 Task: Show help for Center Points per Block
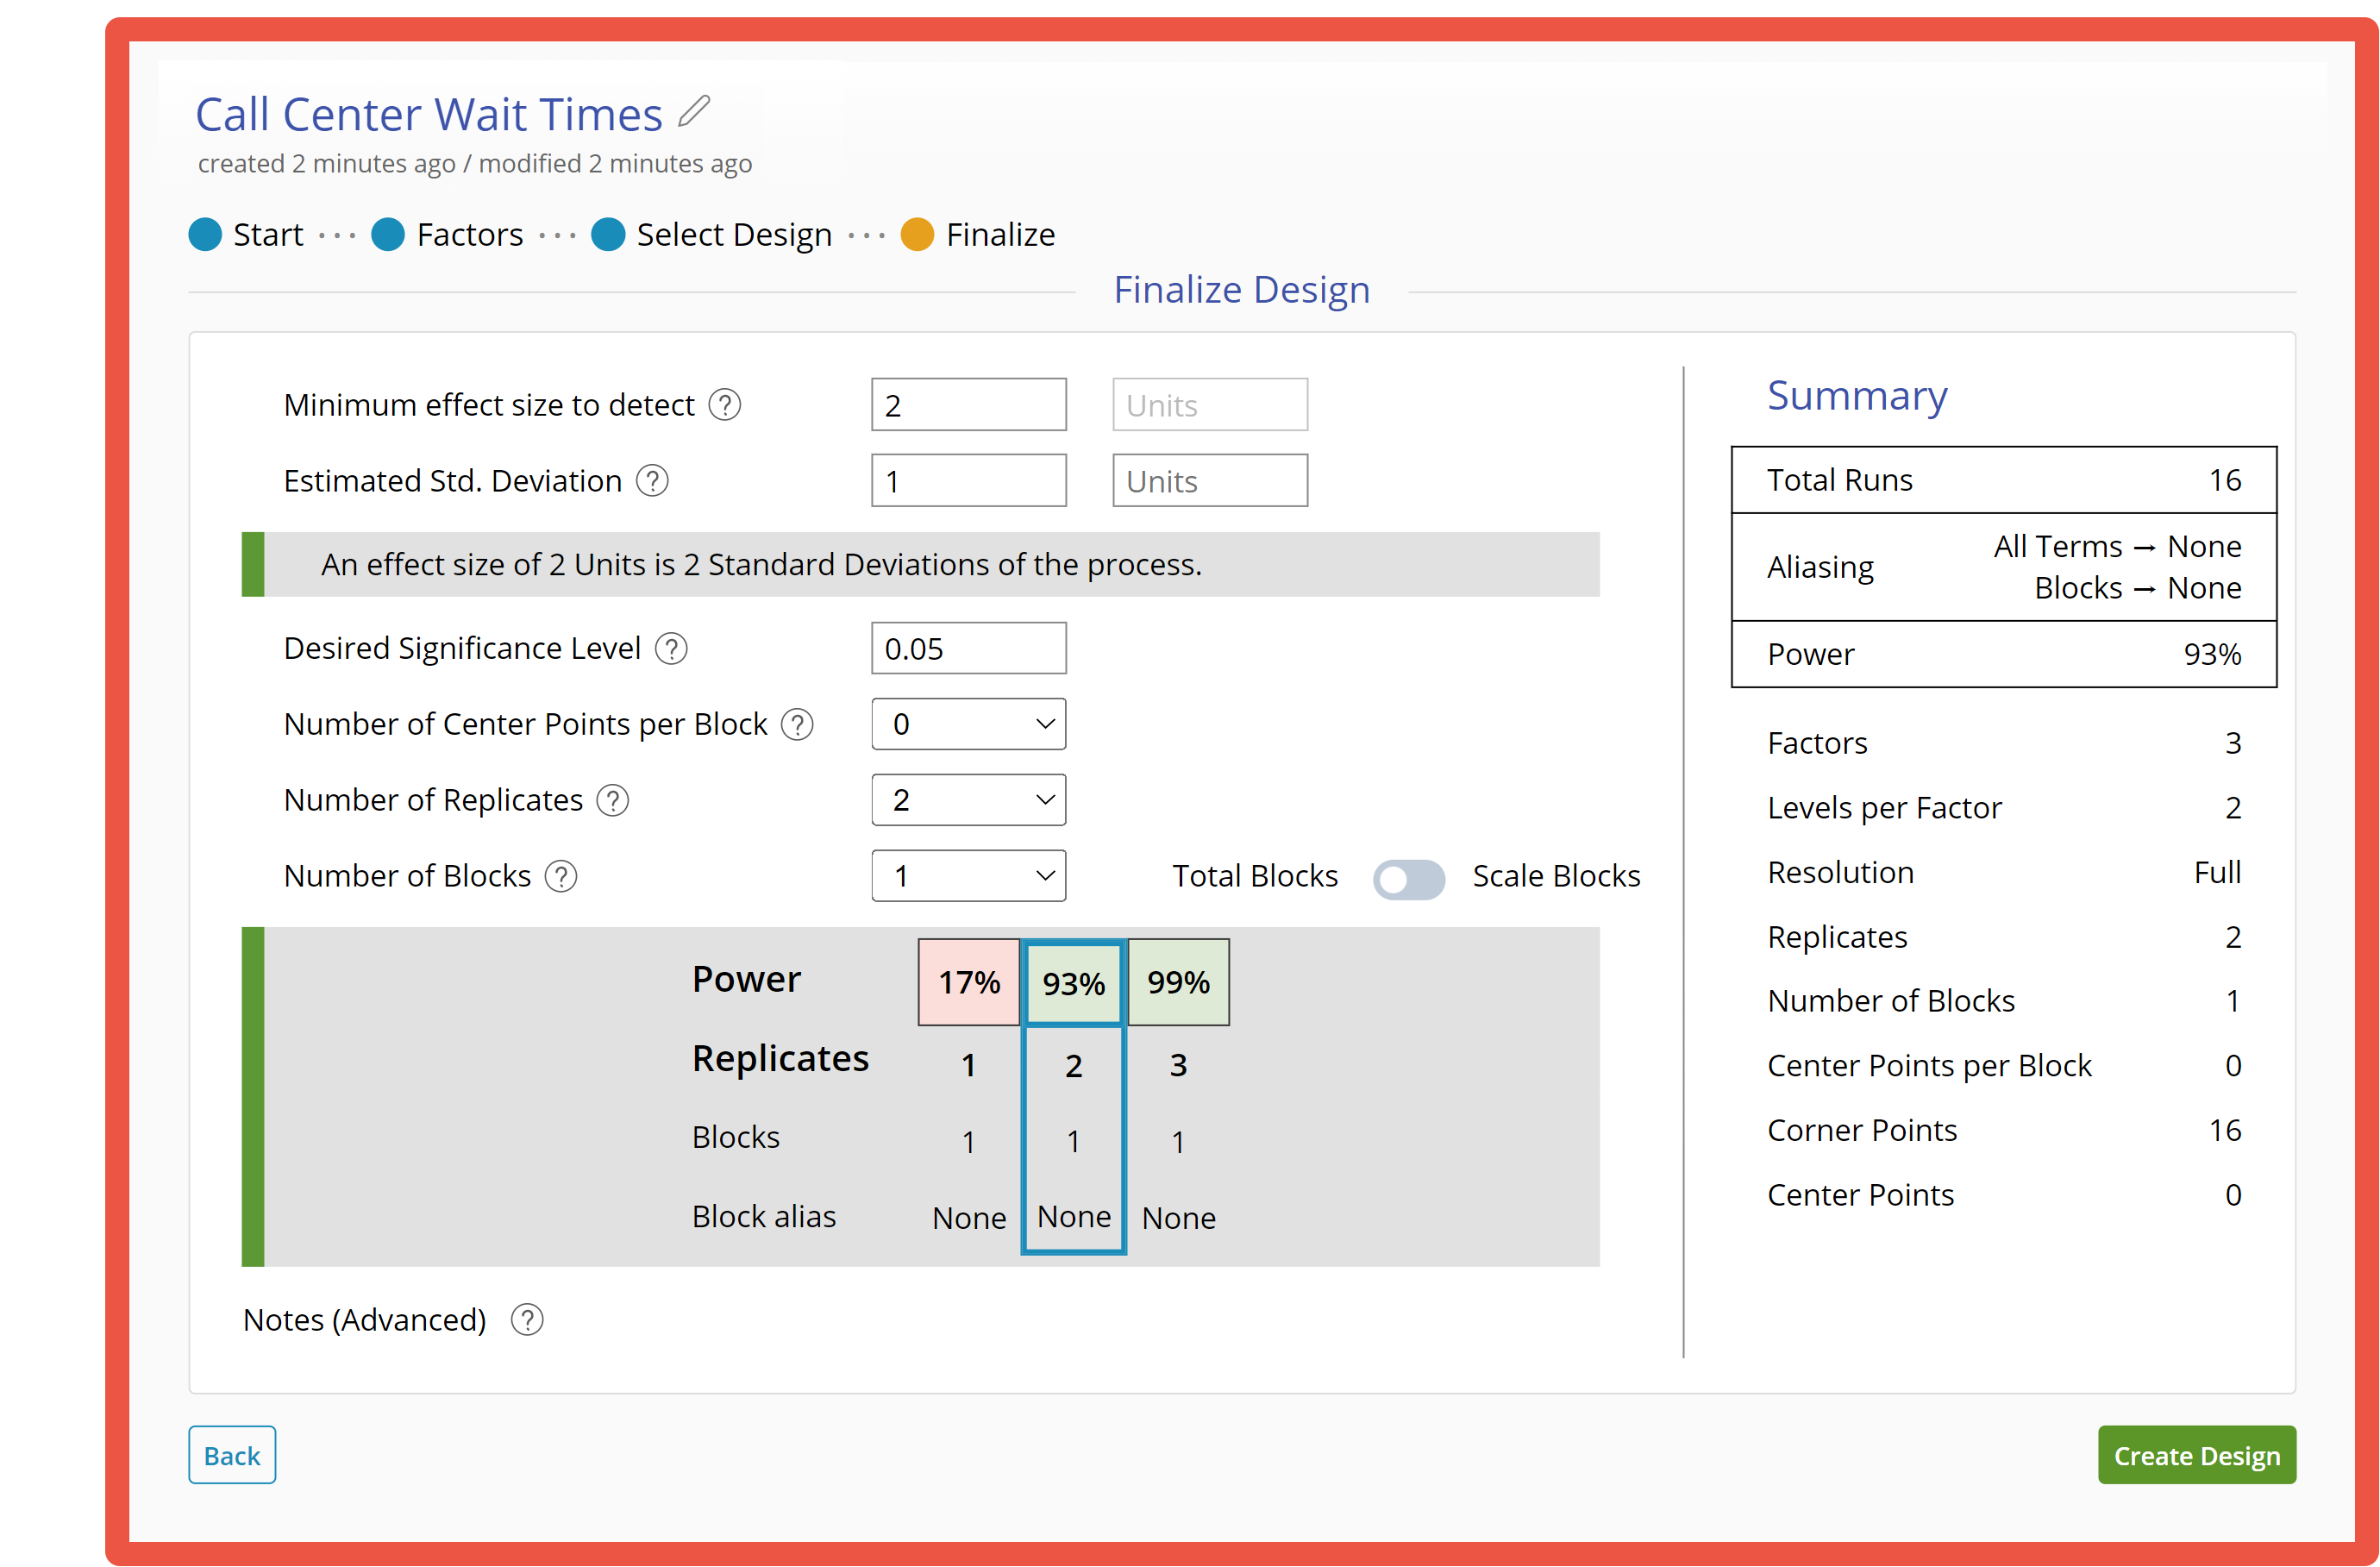pos(797,725)
